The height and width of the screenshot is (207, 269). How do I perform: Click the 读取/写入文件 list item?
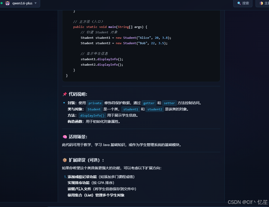[x=102, y=189]
